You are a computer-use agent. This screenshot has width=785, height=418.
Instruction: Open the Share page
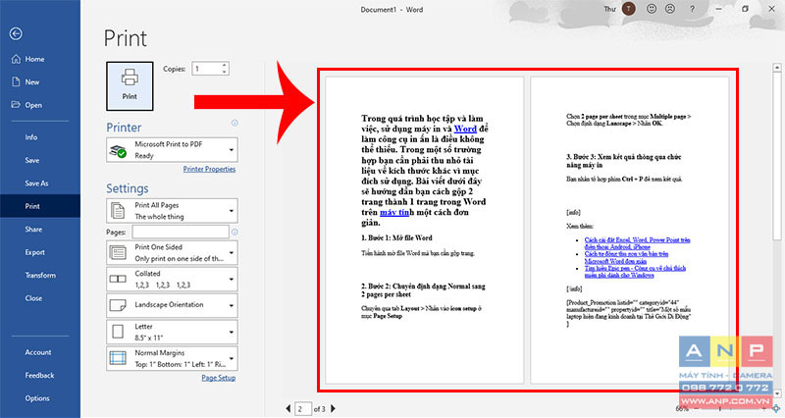coord(40,230)
